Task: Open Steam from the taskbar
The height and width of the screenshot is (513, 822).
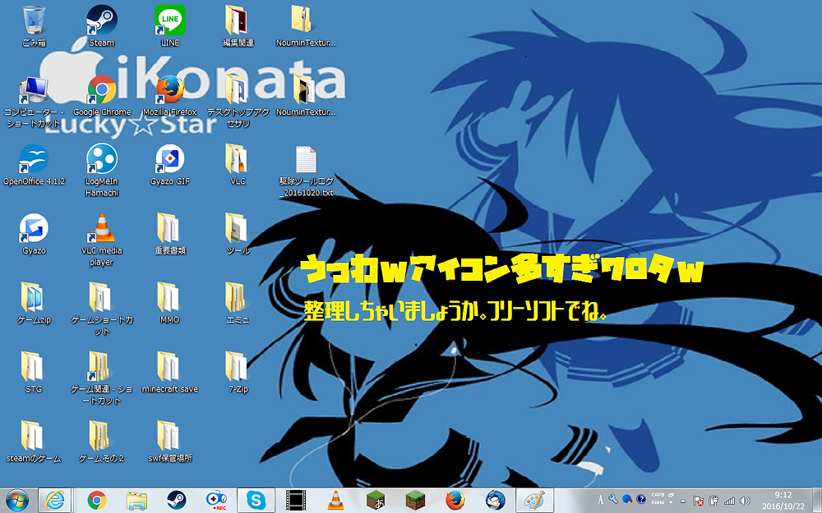Action: point(176,501)
